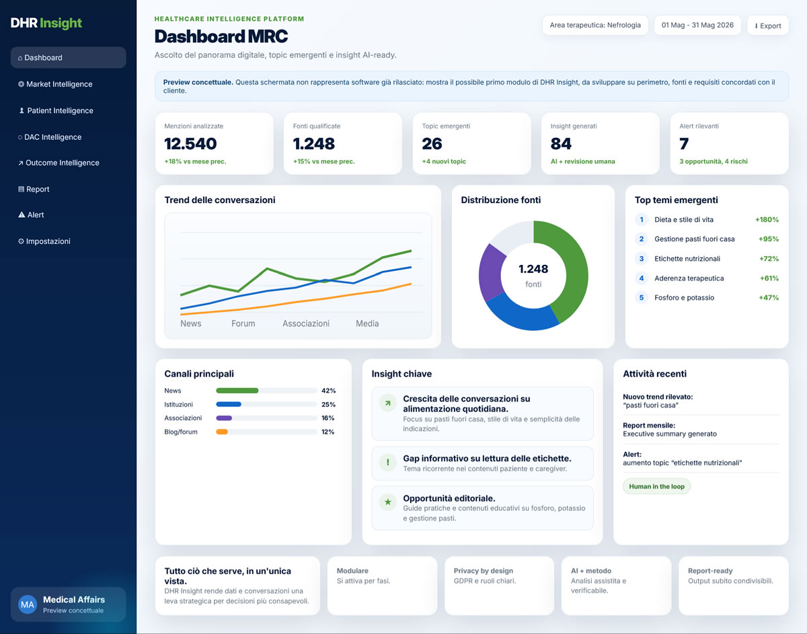Viewport: 807px width, 634px height.
Task: Click the Alert rilevanti 7 card
Action: [x=730, y=144]
